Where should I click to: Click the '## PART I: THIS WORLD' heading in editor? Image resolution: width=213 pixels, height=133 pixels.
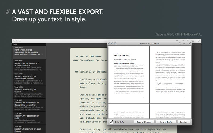tap(89, 56)
